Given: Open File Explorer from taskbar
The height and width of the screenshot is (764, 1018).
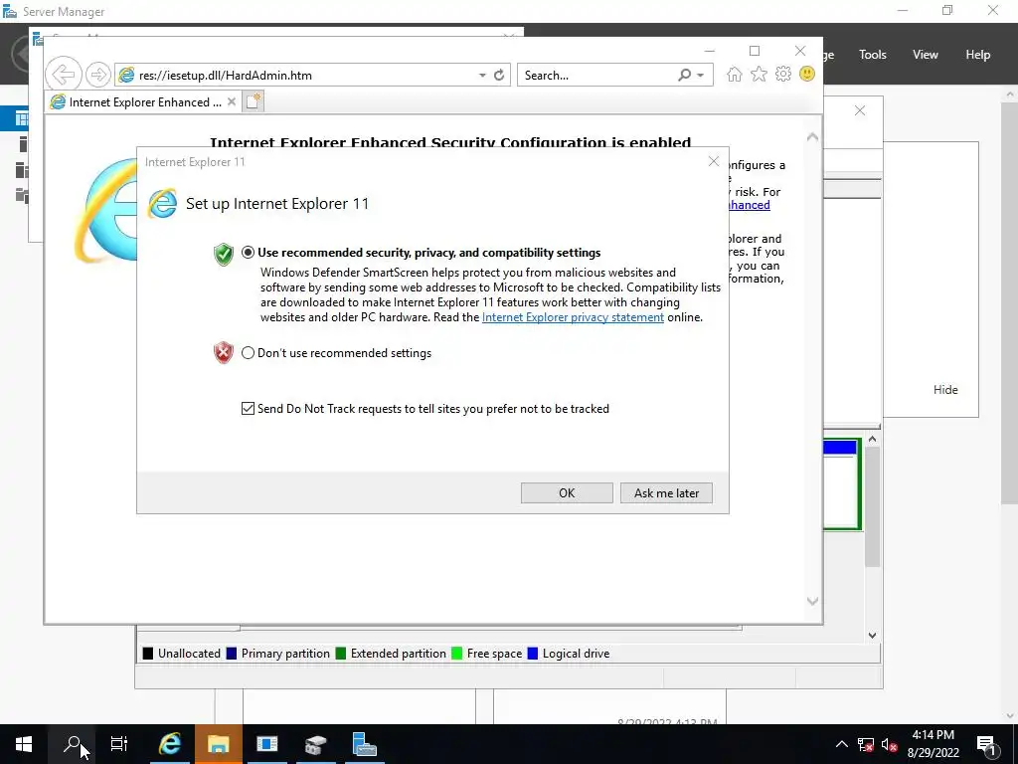Looking at the screenshot, I should [218, 744].
